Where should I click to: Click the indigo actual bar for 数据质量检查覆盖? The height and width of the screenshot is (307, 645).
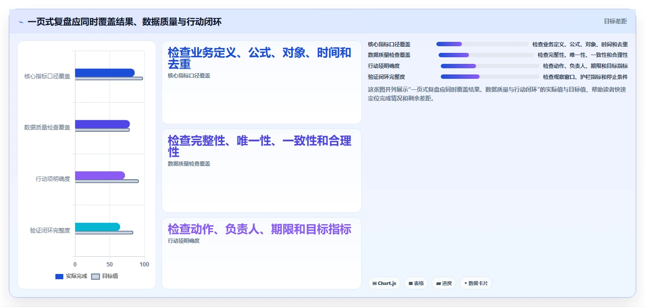102,124
